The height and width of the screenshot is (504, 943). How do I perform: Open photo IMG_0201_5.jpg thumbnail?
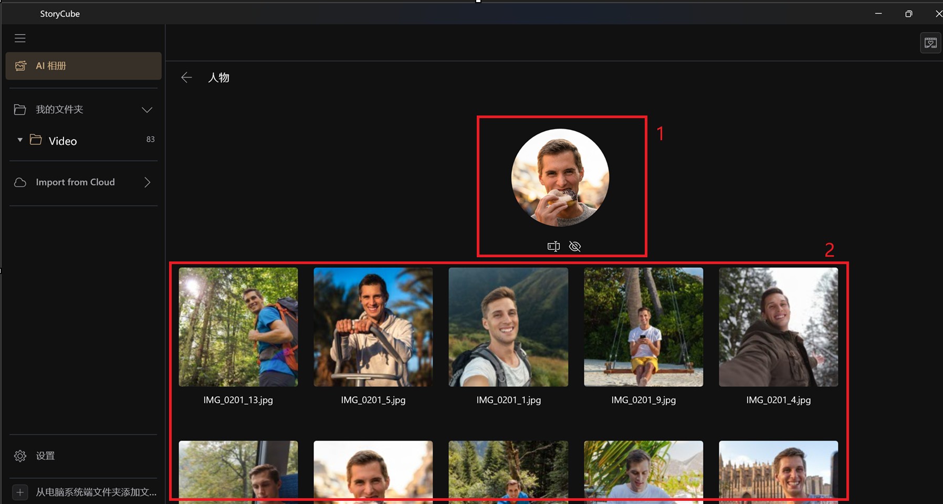[373, 327]
